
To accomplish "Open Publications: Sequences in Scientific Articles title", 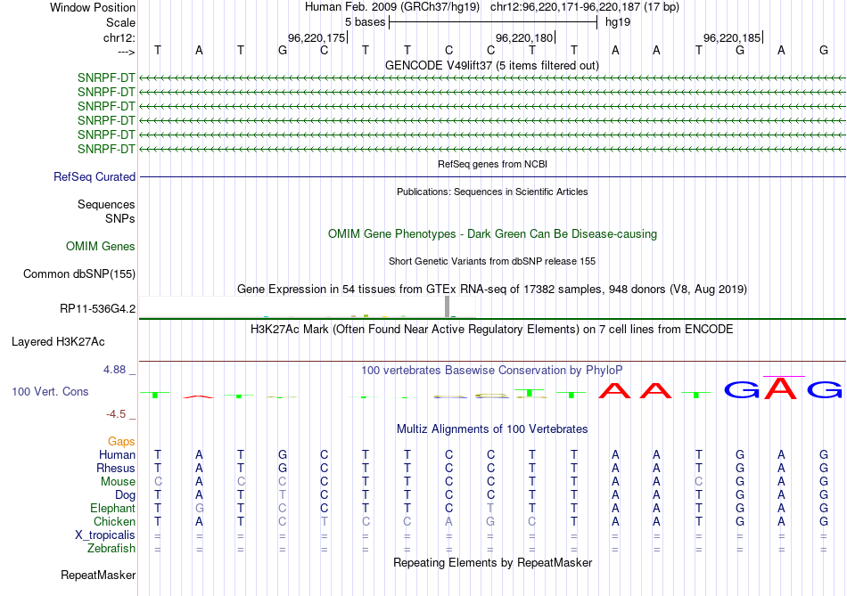I will [492, 192].
